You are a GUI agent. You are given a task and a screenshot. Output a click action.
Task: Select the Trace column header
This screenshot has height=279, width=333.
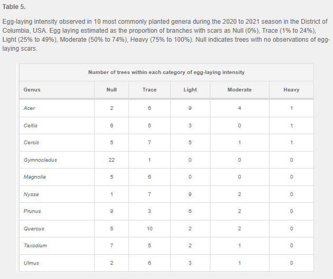150,90
